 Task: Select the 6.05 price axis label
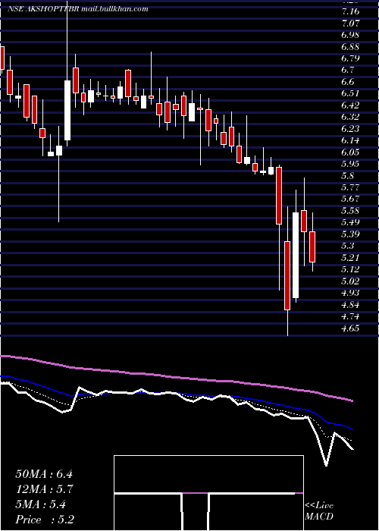tap(351, 152)
